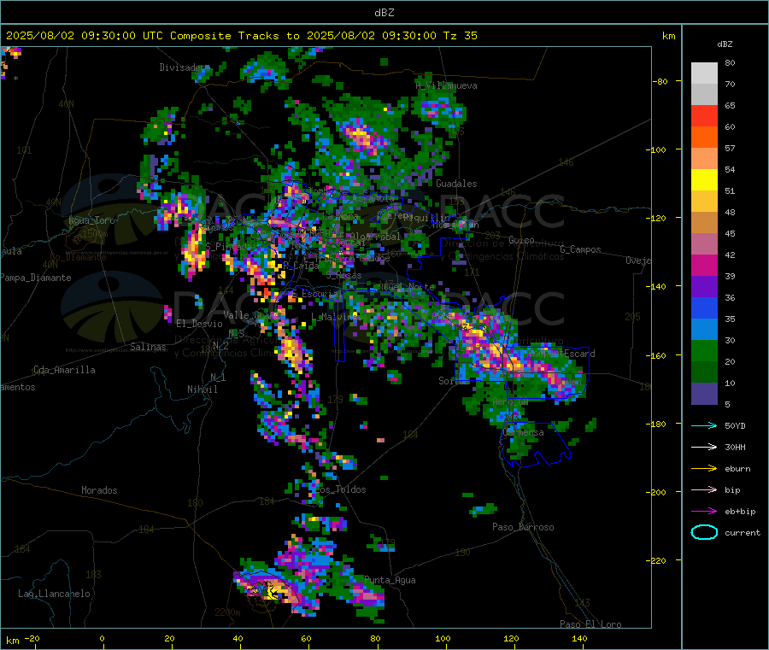Pick the light gray swatch between 80 and 70
This screenshot has height=650, width=769.
(x=704, y=73)
